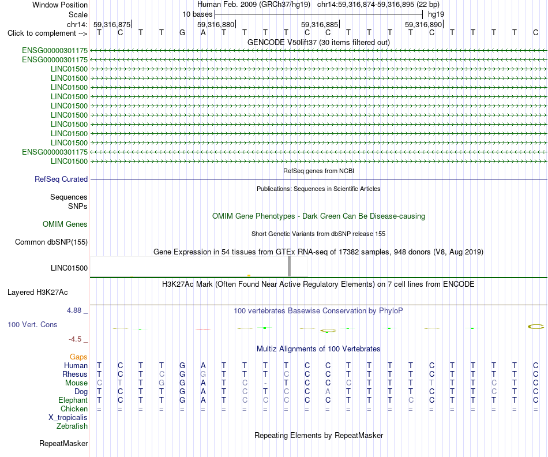This screenshot has height=457, width=548.
Task: Click the RefSeq Curated track label
Action: (61, 179)
